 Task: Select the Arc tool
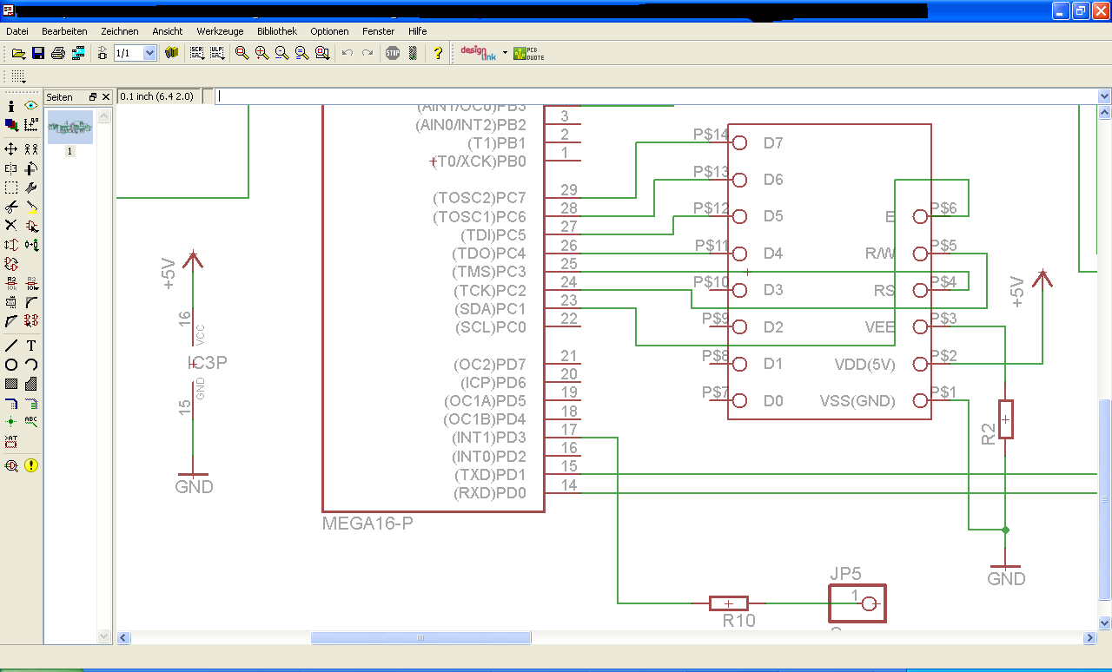point(31,365)
